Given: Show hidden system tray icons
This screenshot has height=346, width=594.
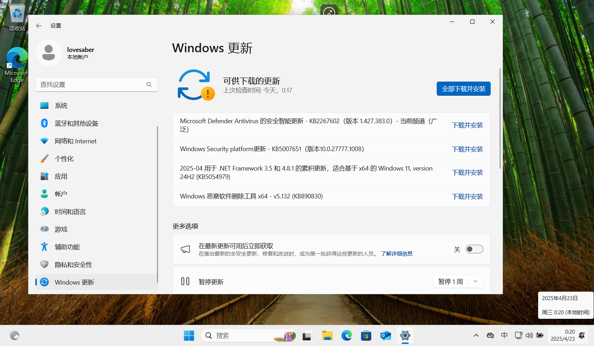Looking at the screenshot, I should pos(476,335).
